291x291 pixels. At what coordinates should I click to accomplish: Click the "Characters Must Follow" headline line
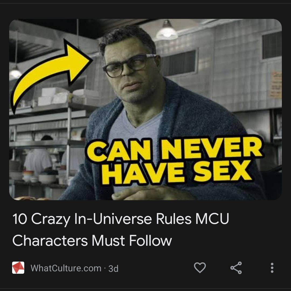(92, 241)
